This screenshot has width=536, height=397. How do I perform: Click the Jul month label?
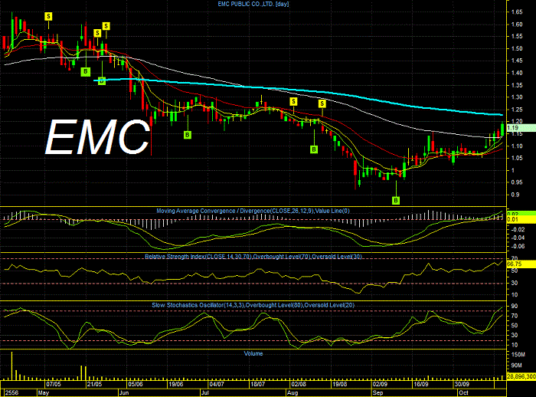coord(204,392)
